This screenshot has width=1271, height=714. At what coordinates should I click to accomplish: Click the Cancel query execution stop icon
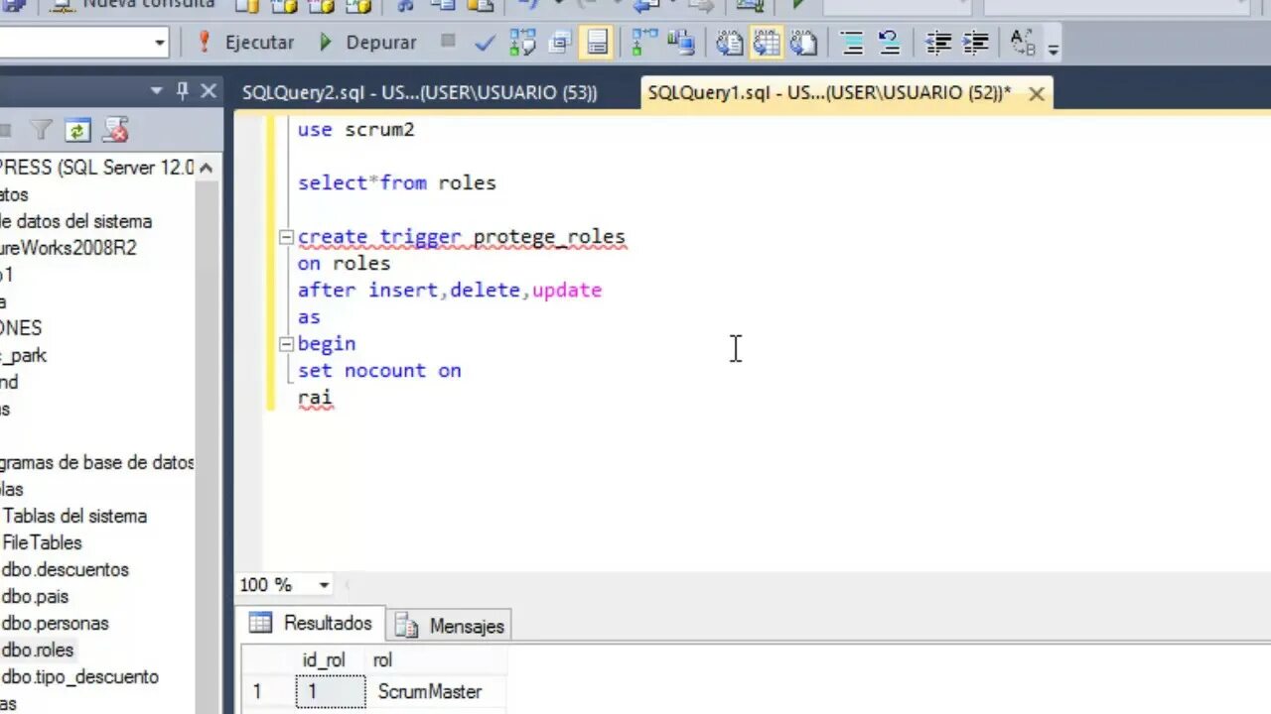(x=448, y=42)
